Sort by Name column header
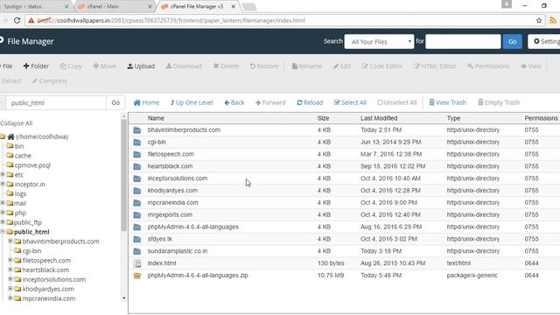 pos(156,118)
